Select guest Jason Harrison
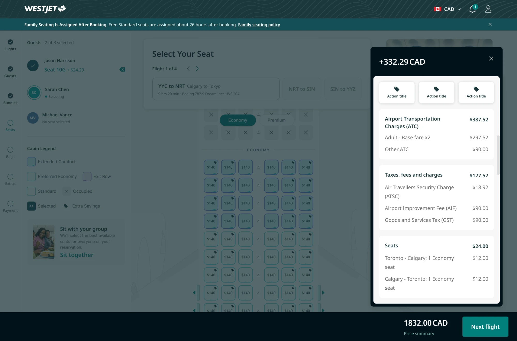Image resolution: width=517 pixels, height=341 pixels. click(76, 65)
